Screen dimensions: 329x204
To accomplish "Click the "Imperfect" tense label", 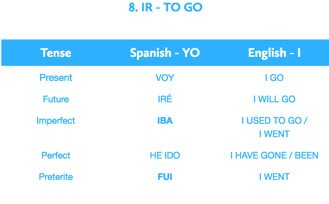I will coord(56,121).
